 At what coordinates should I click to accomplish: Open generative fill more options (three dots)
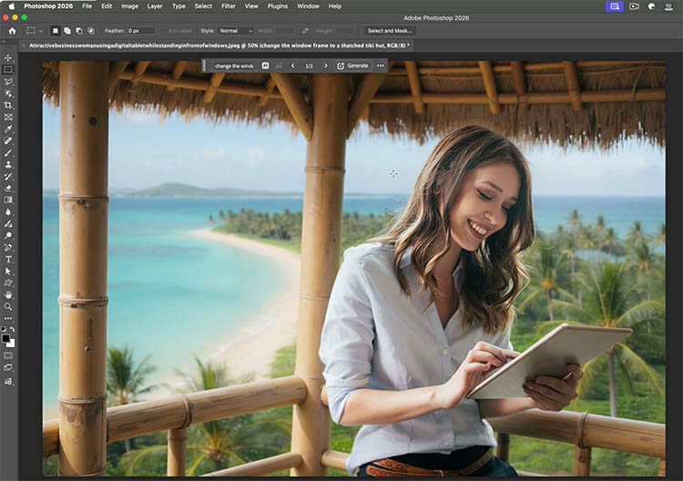[381, 66]
